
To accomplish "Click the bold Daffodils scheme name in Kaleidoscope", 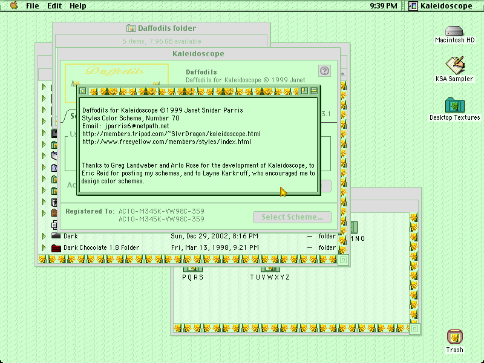I will pyautogui.click(x=201, y=72).
